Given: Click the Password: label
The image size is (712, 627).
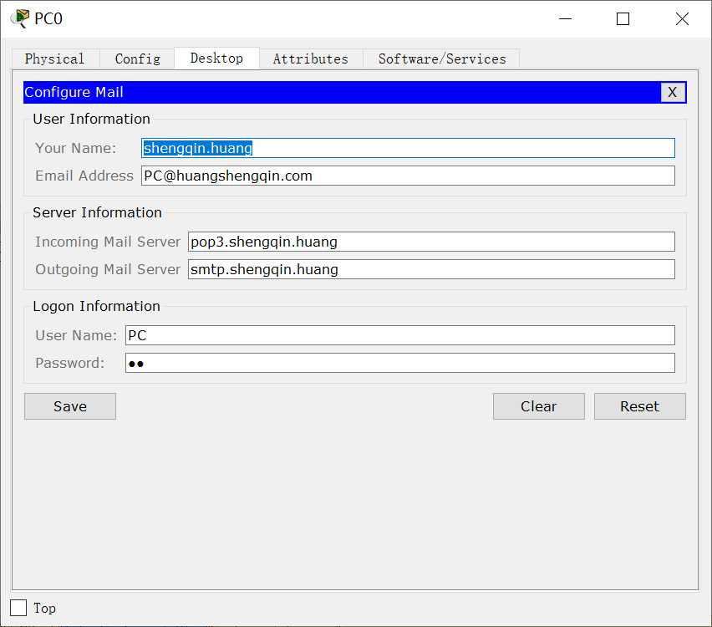Looking at the screenshot, I should [x=69, y=363].
